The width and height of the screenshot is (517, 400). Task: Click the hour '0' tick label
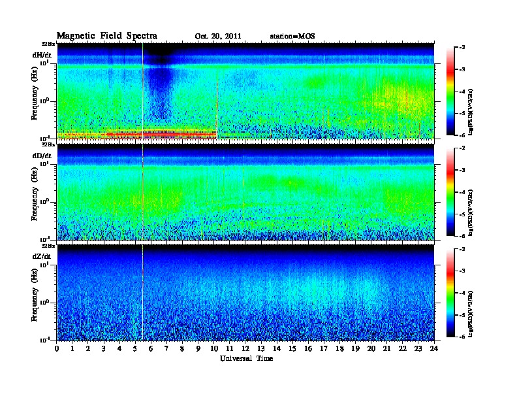57,348
